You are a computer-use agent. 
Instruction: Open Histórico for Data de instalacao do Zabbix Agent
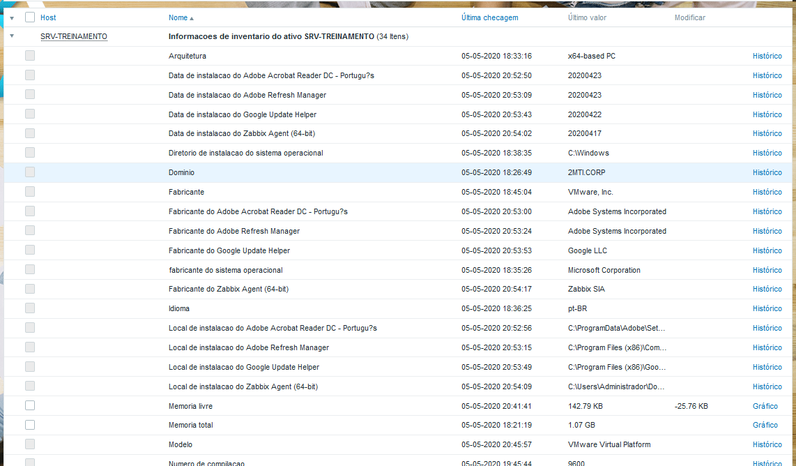(x=767, y=133)
